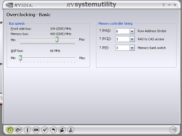
Task: Expand the T (RCD) dropdown arrow
Action: click(x=132, y=39)
